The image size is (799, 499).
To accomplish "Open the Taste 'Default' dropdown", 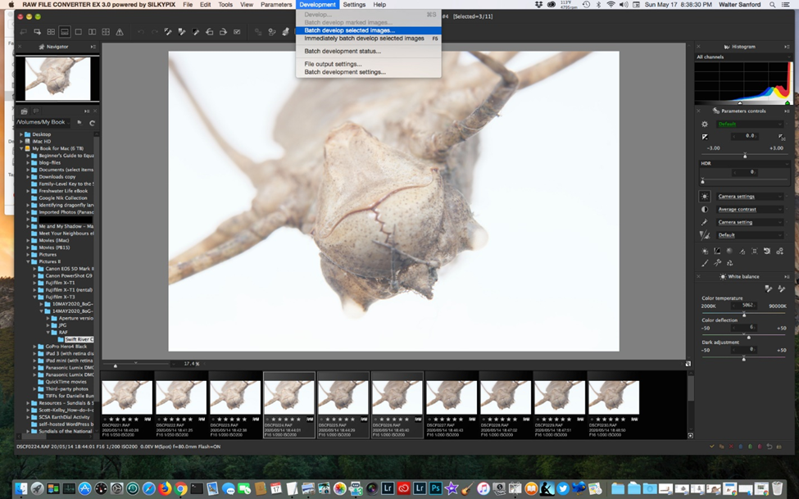I will click(x=750, y=124).
